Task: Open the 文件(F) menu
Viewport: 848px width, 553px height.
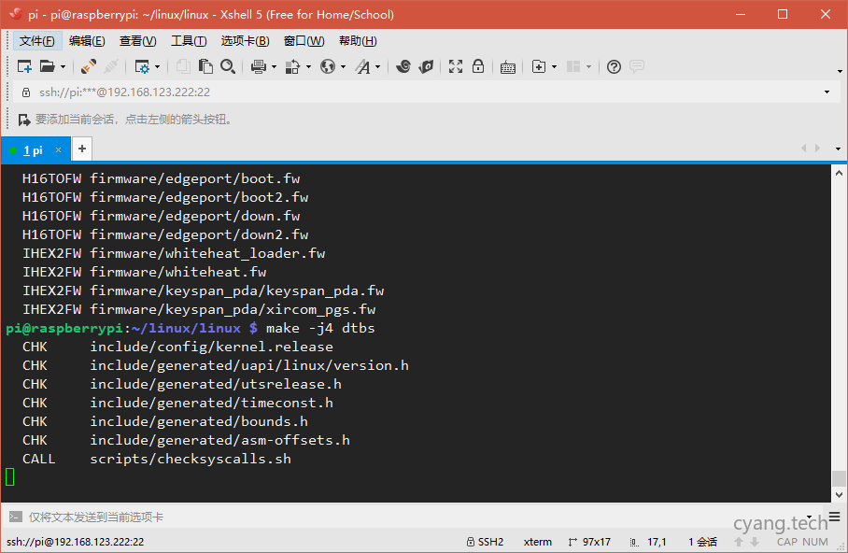Action: 37,41
